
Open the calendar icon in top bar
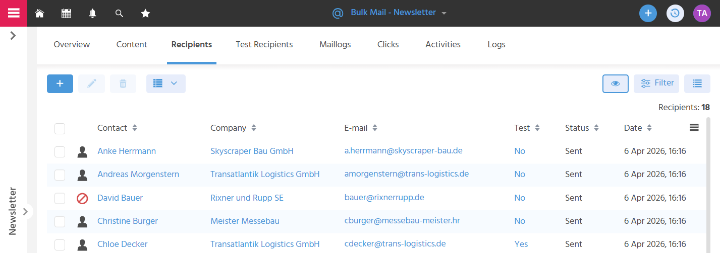(66, 14)
